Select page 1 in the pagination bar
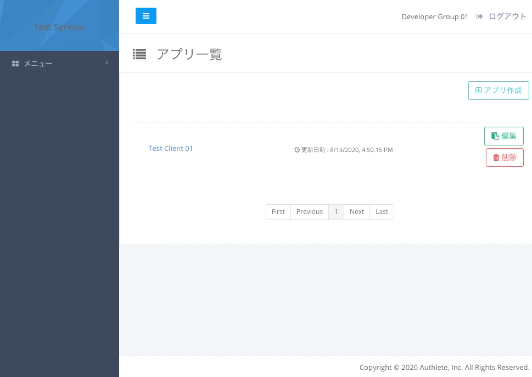Screen dimensions: 532x377 (x=336, y=211)
